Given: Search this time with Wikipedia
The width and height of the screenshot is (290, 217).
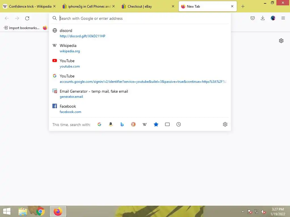Looking at the screenshot, I should [x=145, y=124].
